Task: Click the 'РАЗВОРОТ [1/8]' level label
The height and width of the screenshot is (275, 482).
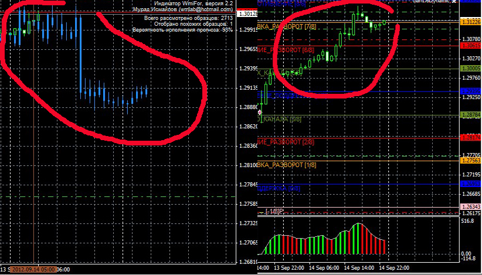Action: [295, 165]
